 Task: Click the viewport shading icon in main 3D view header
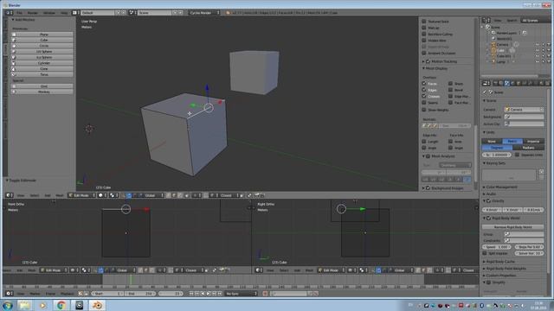tap(102, 195)
